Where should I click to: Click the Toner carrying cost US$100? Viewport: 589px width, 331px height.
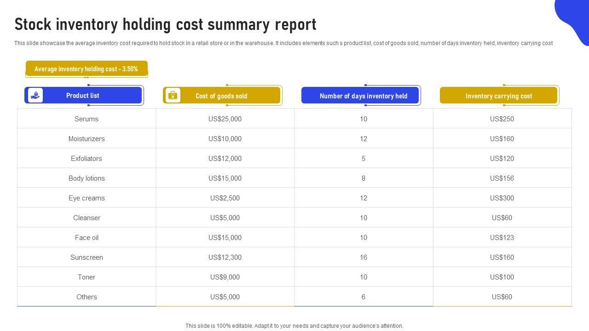[502, 277]
